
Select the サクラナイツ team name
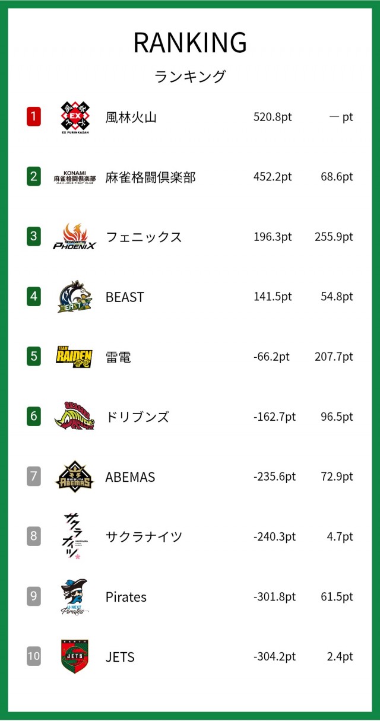[x=144, y=537]
